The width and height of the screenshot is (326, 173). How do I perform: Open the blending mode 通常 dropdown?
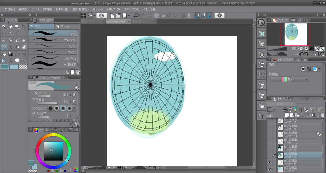[281, 104]
